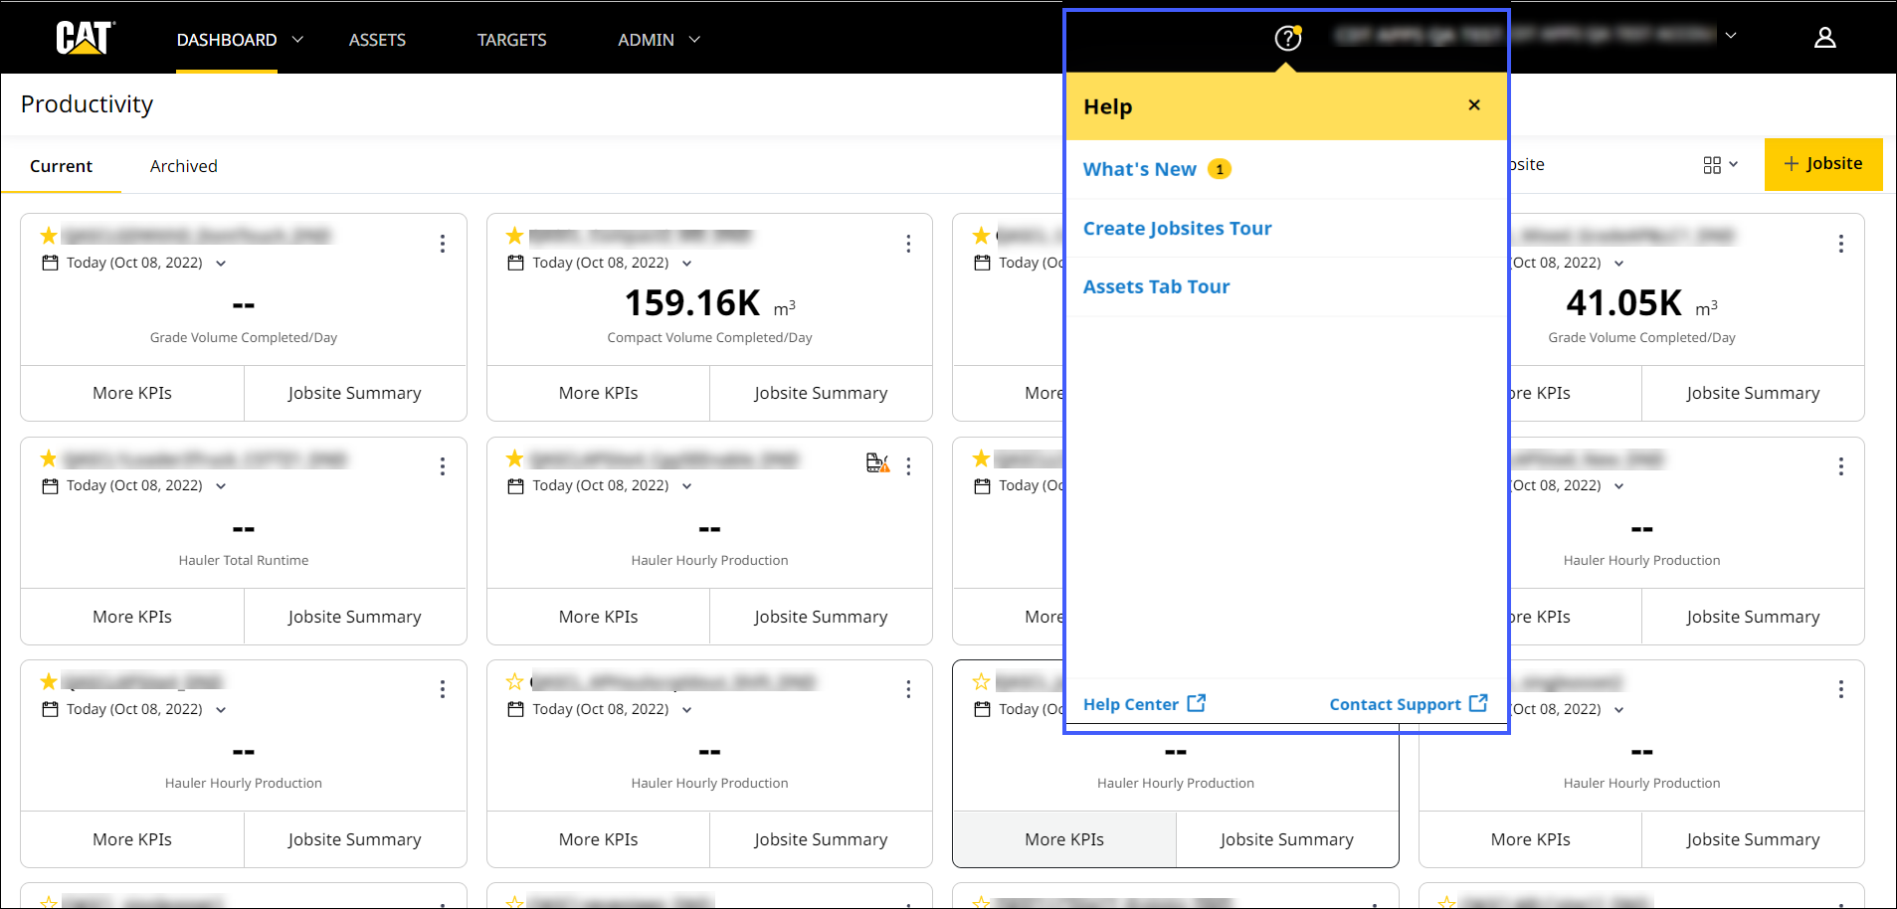Open the user profile icon

1824,38
